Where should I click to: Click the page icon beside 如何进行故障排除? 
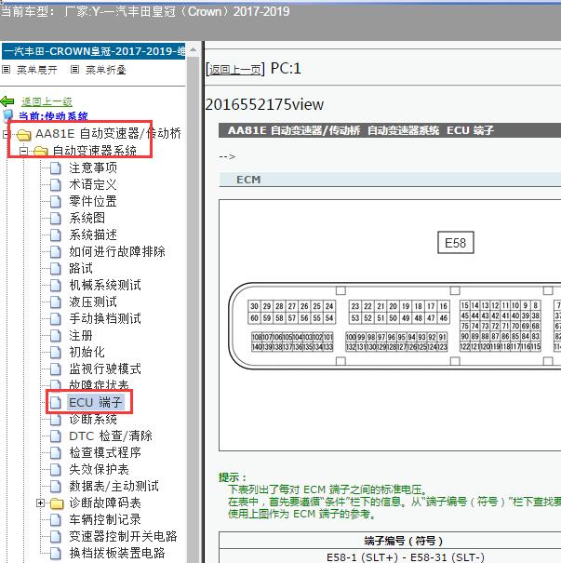coord(55,251)
